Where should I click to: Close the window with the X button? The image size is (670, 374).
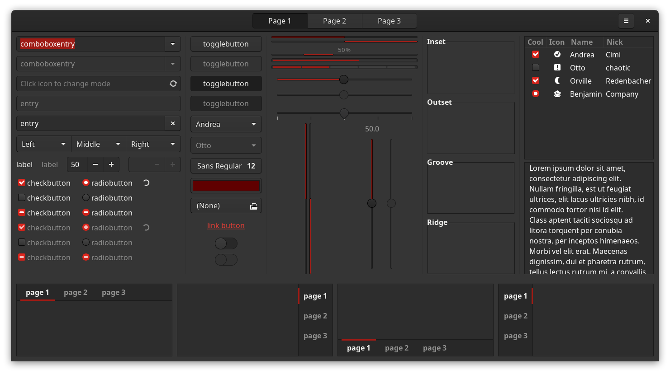coord(648,21)
